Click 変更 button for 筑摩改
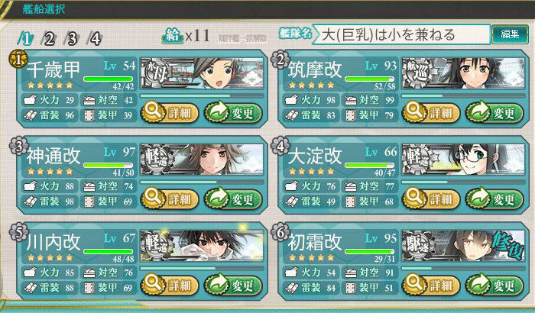 pos(494,112)
